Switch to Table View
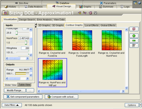This screenshot has height=109, width=142. coord(24,85)
